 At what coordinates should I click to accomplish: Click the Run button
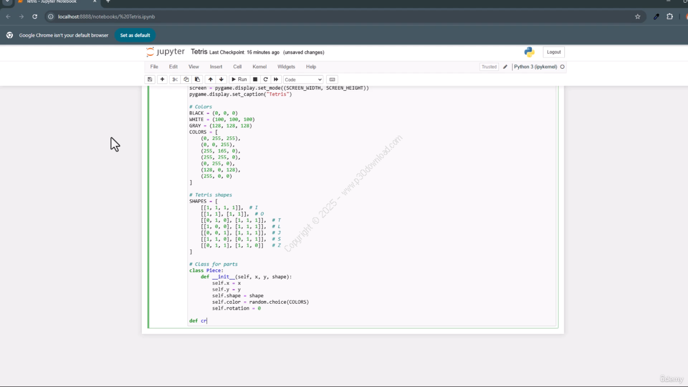(239, 80)
